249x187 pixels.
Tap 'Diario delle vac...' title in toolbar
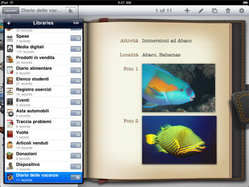tap(41, 10)
